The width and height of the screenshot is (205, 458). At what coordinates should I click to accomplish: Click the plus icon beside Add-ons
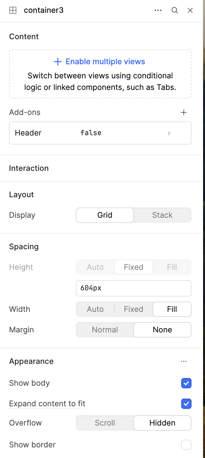(x=184, y=112)
